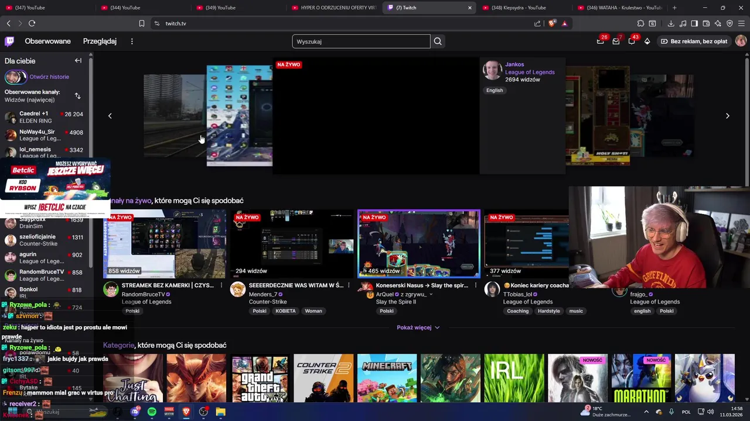Open the Minecraft category tile
Screen dimensions: 750x421
(387, 378)
